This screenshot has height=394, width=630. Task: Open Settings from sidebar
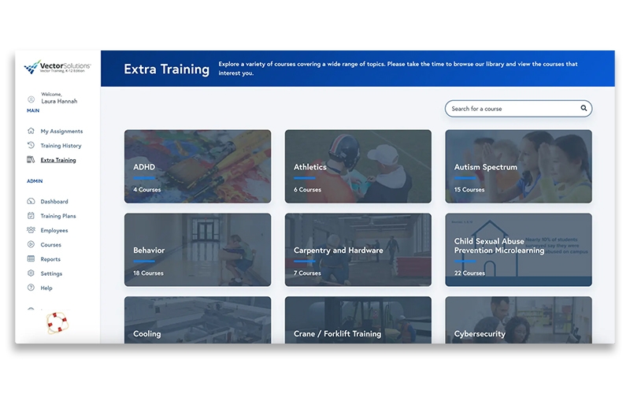[x=51, y=273]
